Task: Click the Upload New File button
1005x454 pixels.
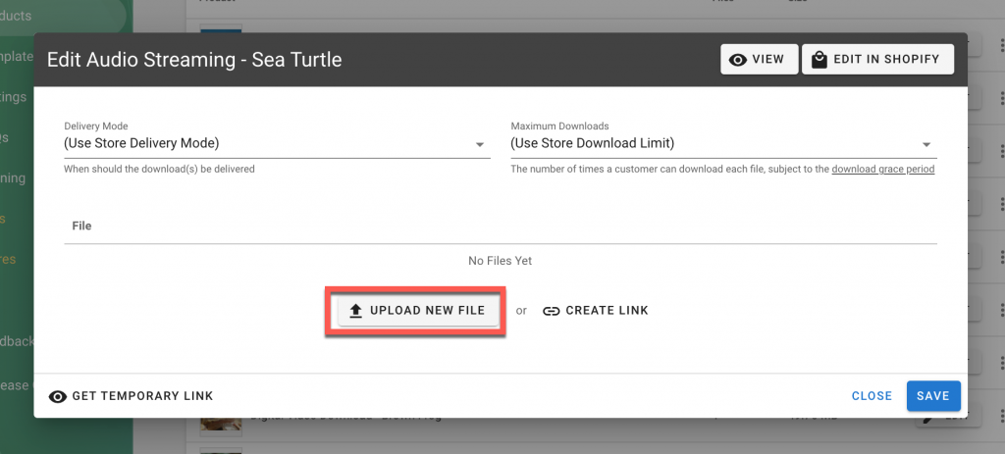Action: tap(417, 311)
